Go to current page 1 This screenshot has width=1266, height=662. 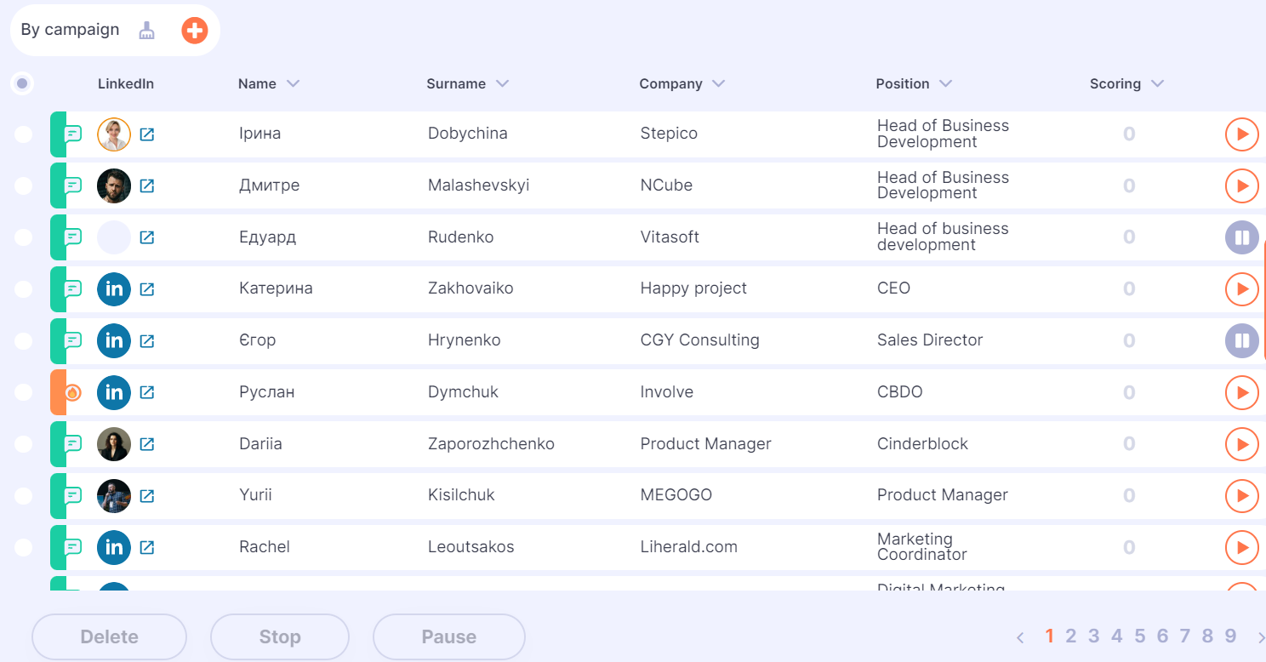[x=1050, y=636]
